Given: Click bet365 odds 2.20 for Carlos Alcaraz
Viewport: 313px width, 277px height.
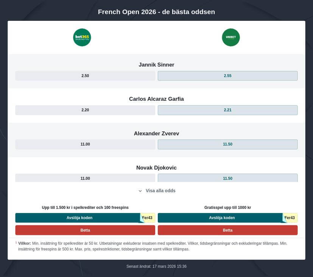Looking at the screenshot, I should 85,110.
